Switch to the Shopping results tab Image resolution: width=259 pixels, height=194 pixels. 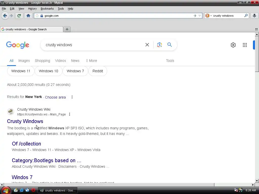point(42,61)
